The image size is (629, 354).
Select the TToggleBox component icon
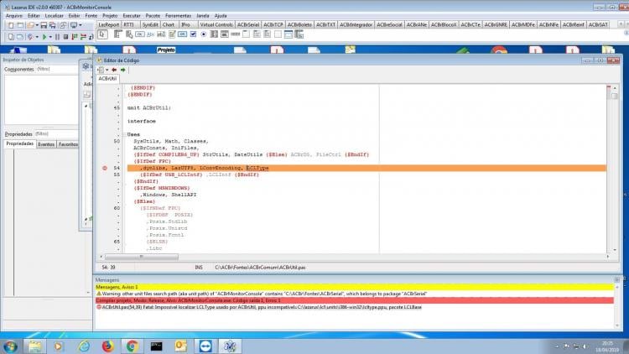tap(182, 34)
